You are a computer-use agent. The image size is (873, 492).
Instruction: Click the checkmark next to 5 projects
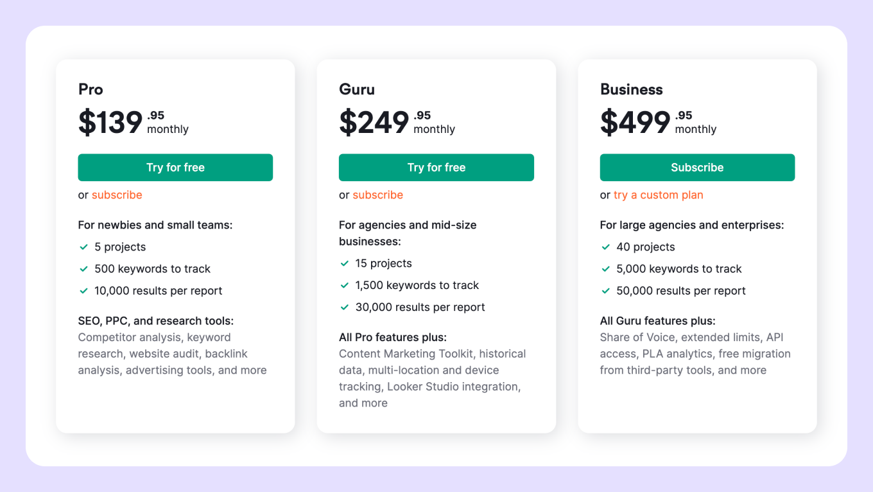[83, 247]
